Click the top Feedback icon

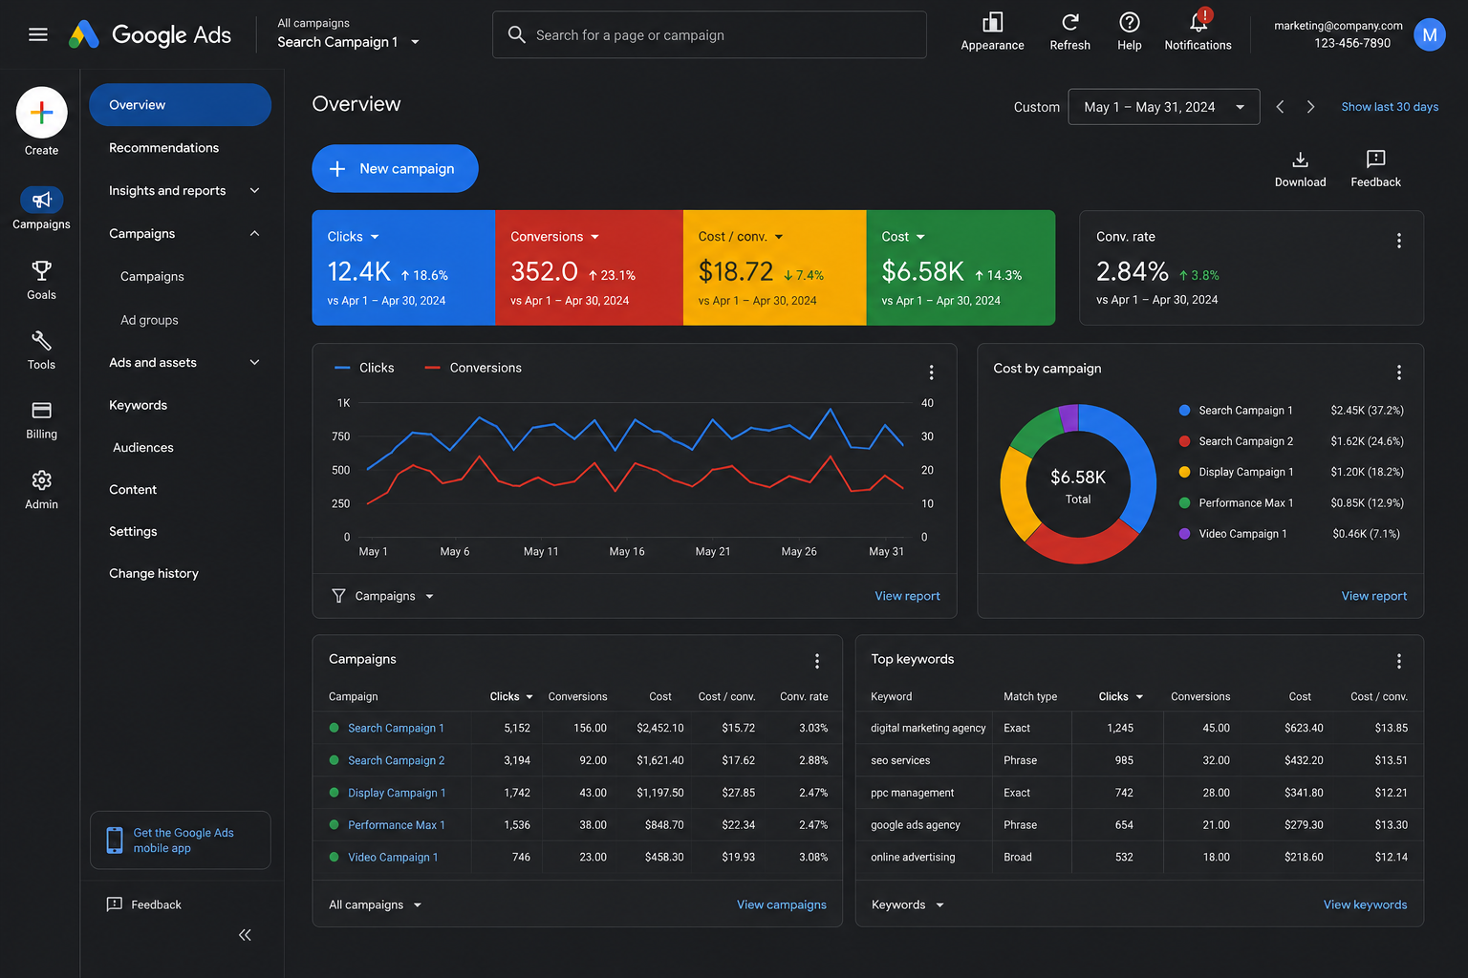[1375, 159]
